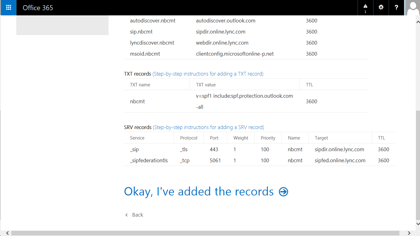The image size is (420, 236).
Task: Click the TXT value column header
Action: tap(206, 85)
